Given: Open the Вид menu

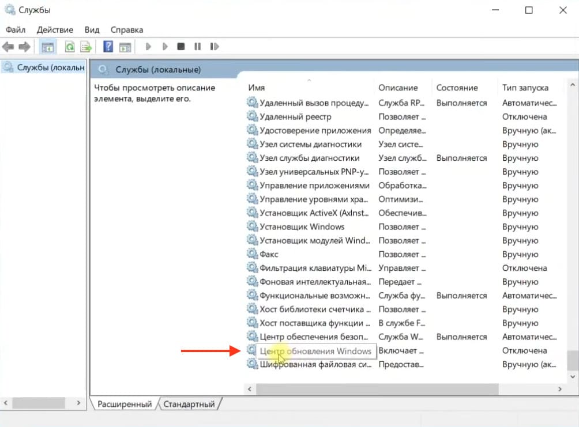Looking at the screenshot, I should point(92,30).
